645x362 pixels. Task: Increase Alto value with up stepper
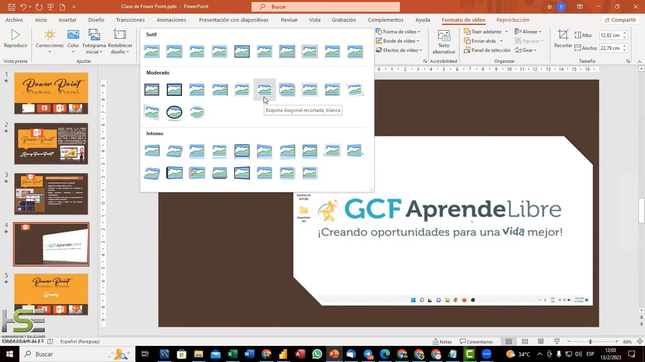[624, 33]
